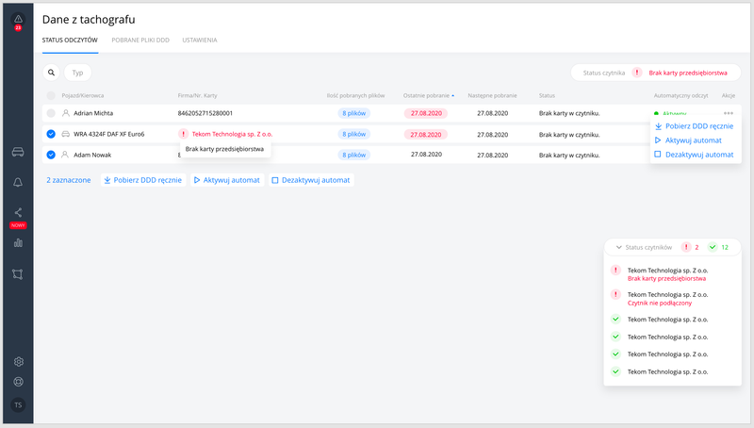Switch to the Pobrane pliki DDD tab
This screenshot has height=428, width=754.
click(x=140, y=41)
